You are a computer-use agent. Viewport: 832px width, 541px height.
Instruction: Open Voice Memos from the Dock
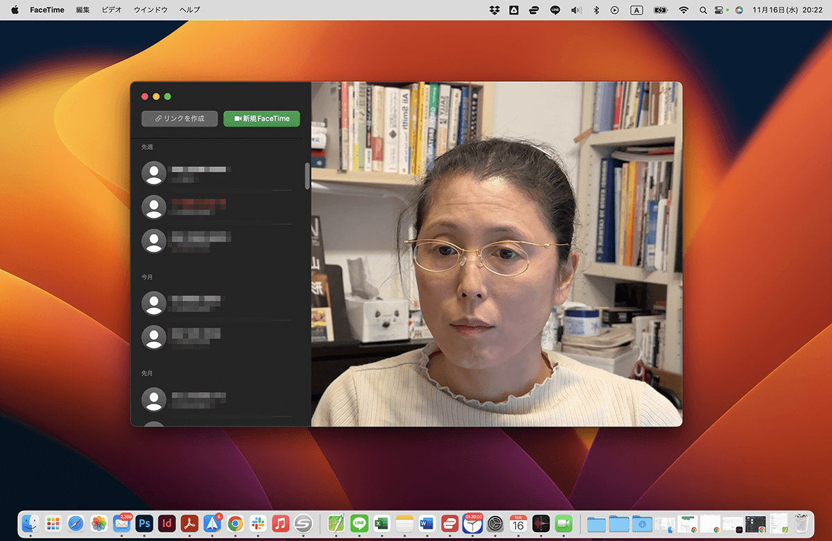click(541, 523)
